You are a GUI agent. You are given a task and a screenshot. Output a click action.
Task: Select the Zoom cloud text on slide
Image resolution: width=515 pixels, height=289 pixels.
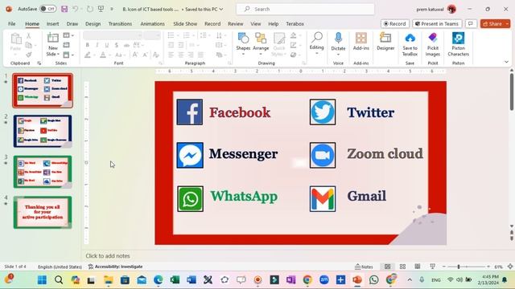[385, 153]
